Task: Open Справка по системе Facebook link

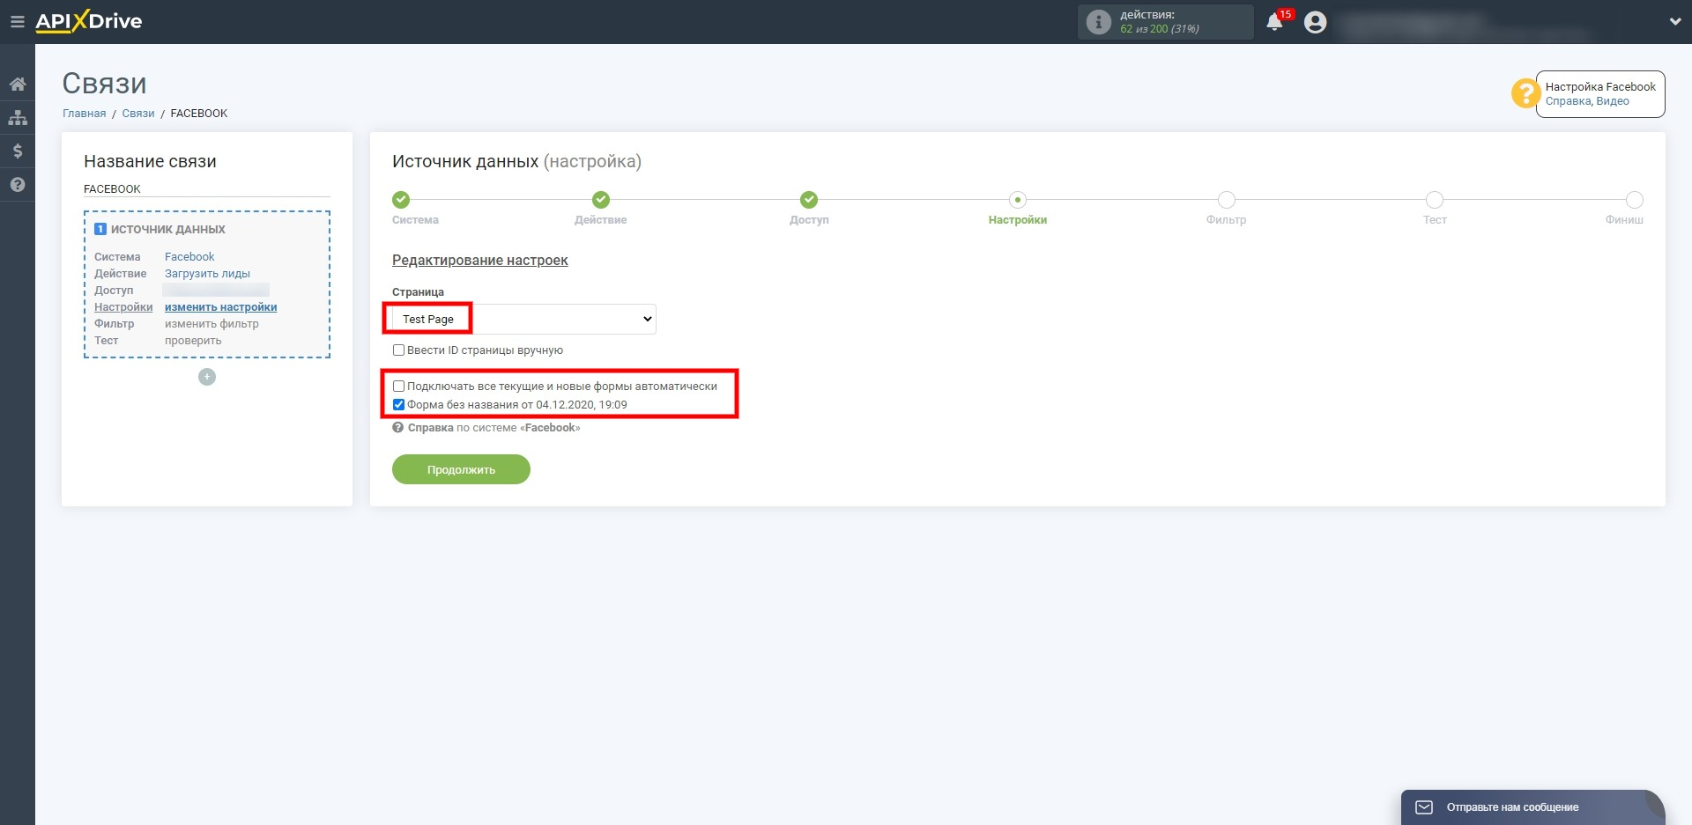Action: (x=486, y=428)
